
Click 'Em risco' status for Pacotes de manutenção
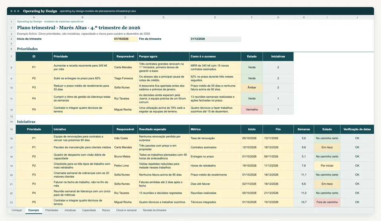pyautogui.click(x=327, y=148)
